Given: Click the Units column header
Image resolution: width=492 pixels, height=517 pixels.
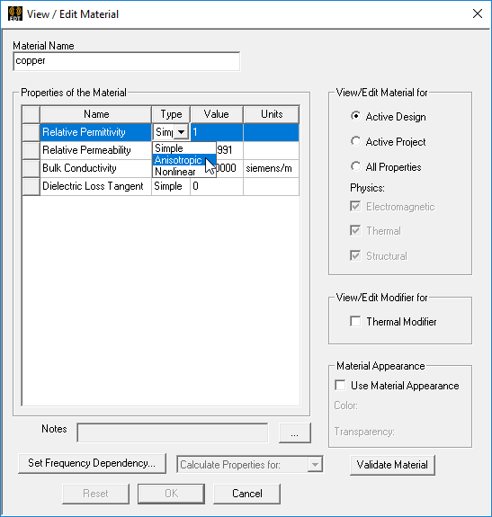Looking at the screenshot, I should click(272, 114).
